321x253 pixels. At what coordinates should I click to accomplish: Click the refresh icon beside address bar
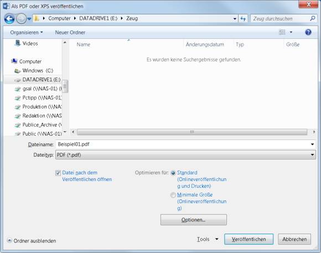(243, 19)
